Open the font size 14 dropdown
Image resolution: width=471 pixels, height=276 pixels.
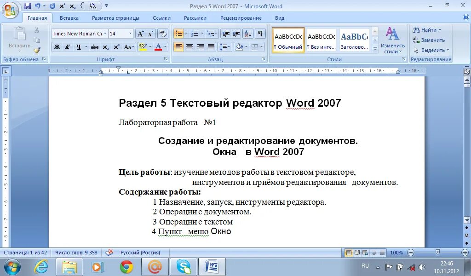point(130,34)
